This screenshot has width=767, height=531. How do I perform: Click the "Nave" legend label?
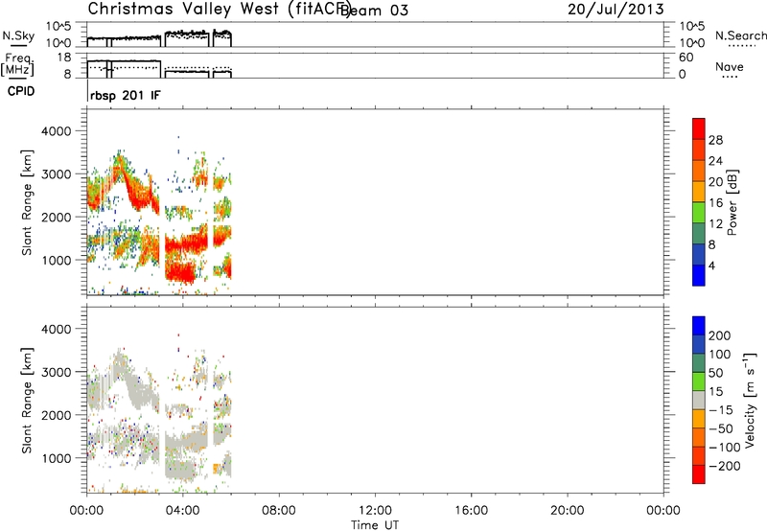(x=730, y=66)
